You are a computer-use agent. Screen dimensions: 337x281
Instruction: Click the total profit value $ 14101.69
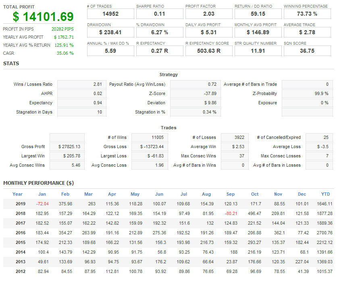[x=43, y=17]
